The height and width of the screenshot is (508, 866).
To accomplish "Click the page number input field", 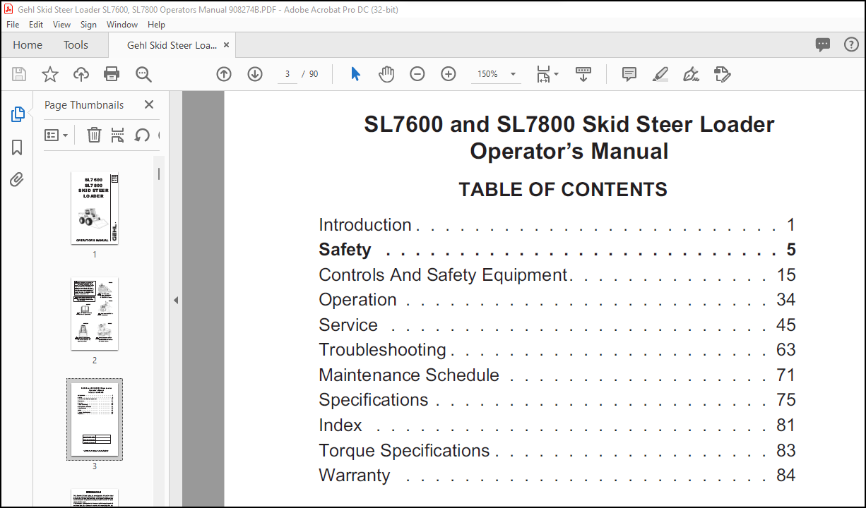I will [287, 74].
